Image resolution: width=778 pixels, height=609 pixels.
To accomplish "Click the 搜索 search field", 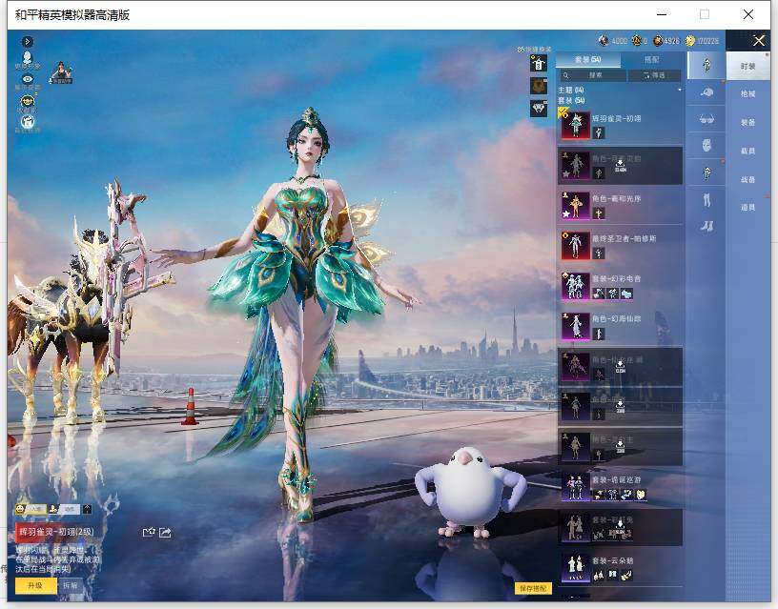I will coord(593,75).
